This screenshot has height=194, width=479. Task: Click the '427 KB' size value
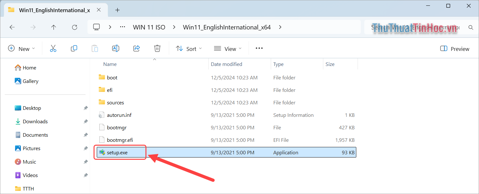347,127
